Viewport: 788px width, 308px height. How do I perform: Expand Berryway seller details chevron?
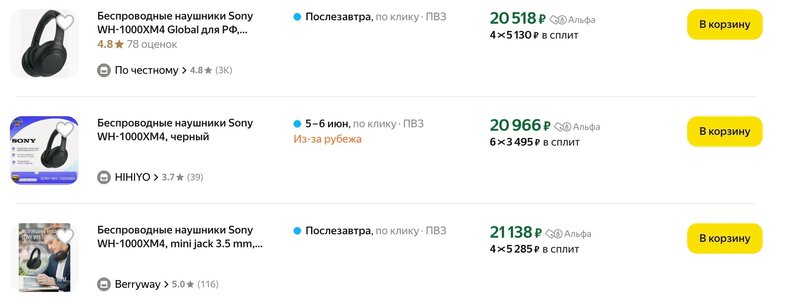[x=166, y=284]
